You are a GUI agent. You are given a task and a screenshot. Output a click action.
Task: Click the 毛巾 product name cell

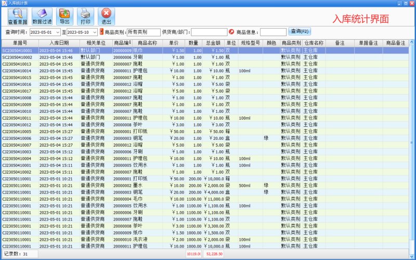tap(147, 199)
